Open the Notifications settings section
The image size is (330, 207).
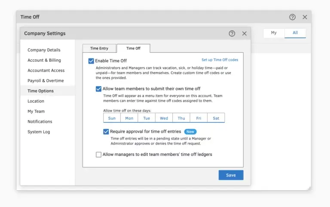tap(40, 122)
